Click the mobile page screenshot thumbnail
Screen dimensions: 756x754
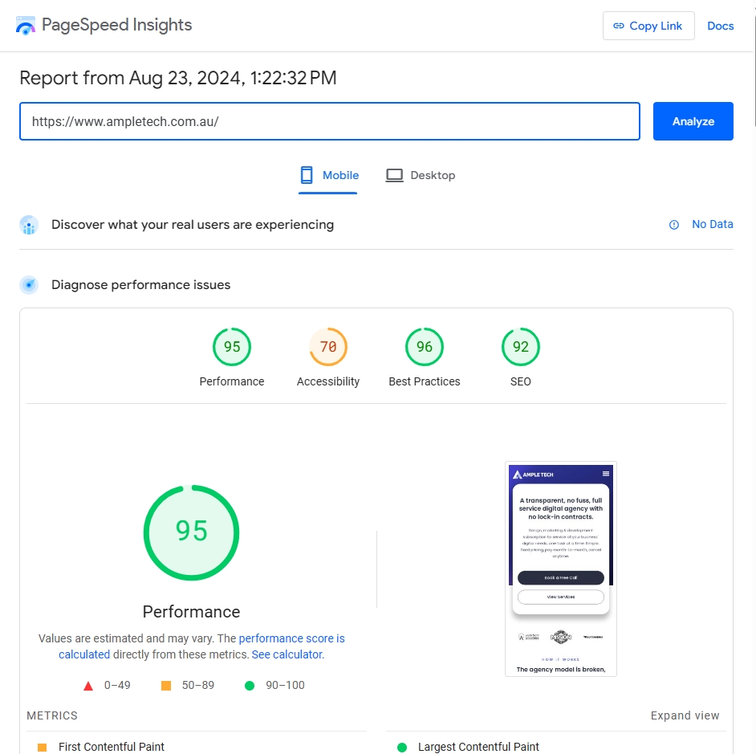pyautogui.click(x=560, y=569)
